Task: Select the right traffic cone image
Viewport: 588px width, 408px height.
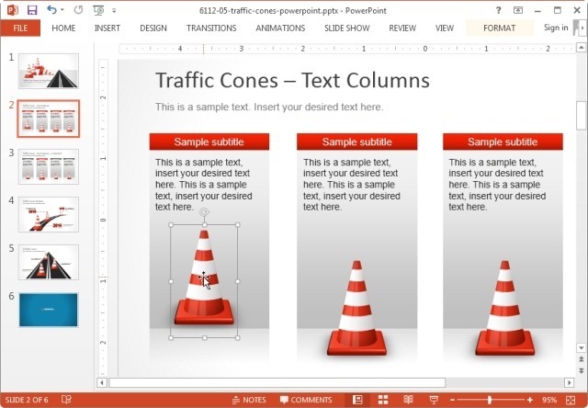Action: [504, 308]
